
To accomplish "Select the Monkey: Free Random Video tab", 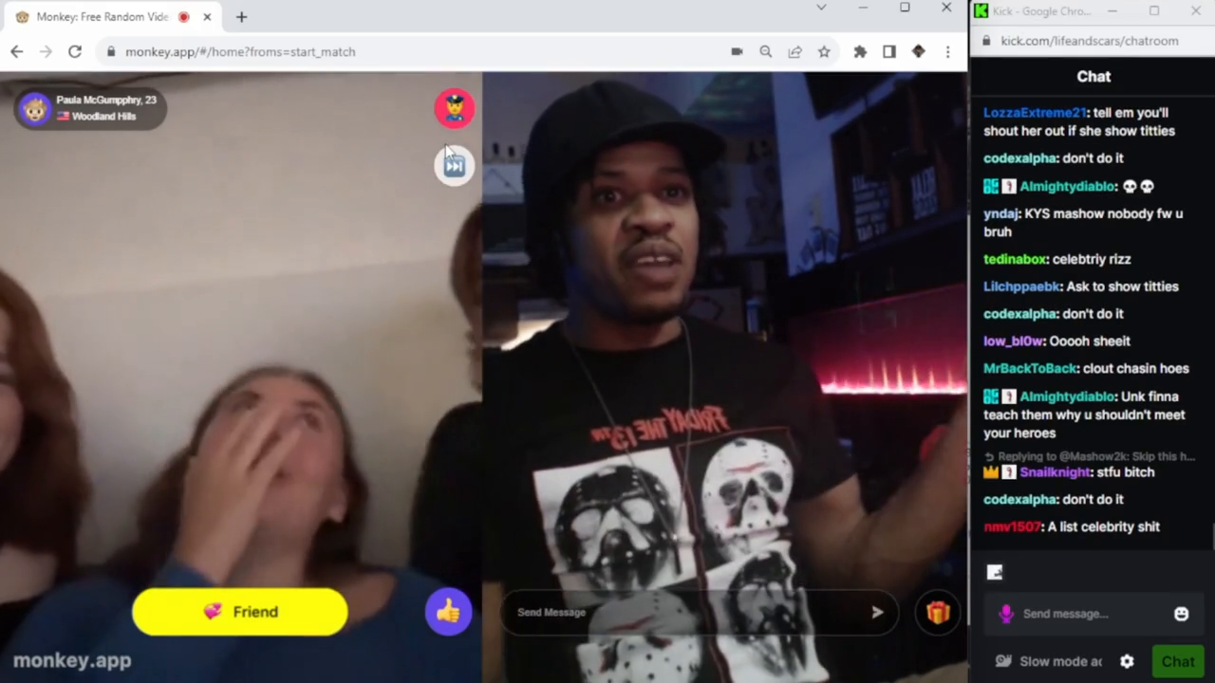I will click(x=112, y=17).
